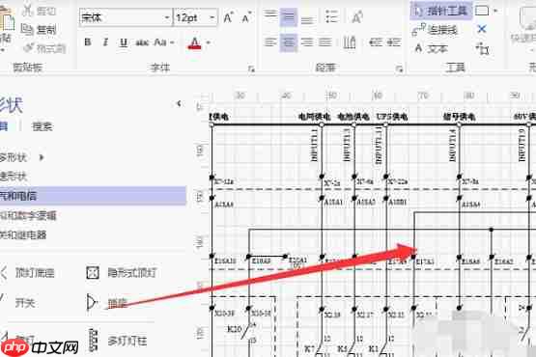
Task: Toggle Underline formatting
Action: pyautogui.click(x=124, y=42)
